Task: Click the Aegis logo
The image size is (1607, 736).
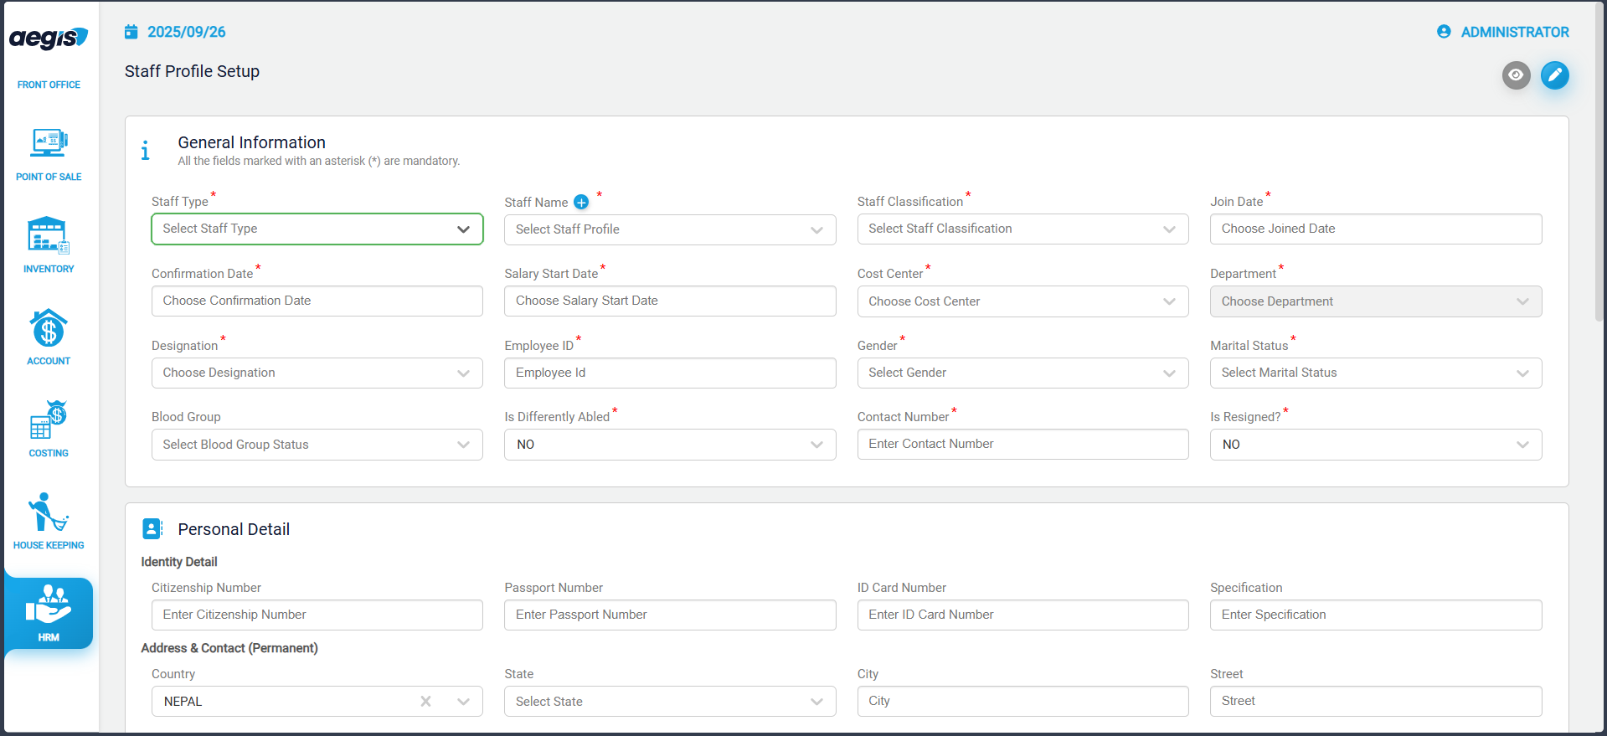Action: pyautogui.click(x=49, y=39)
